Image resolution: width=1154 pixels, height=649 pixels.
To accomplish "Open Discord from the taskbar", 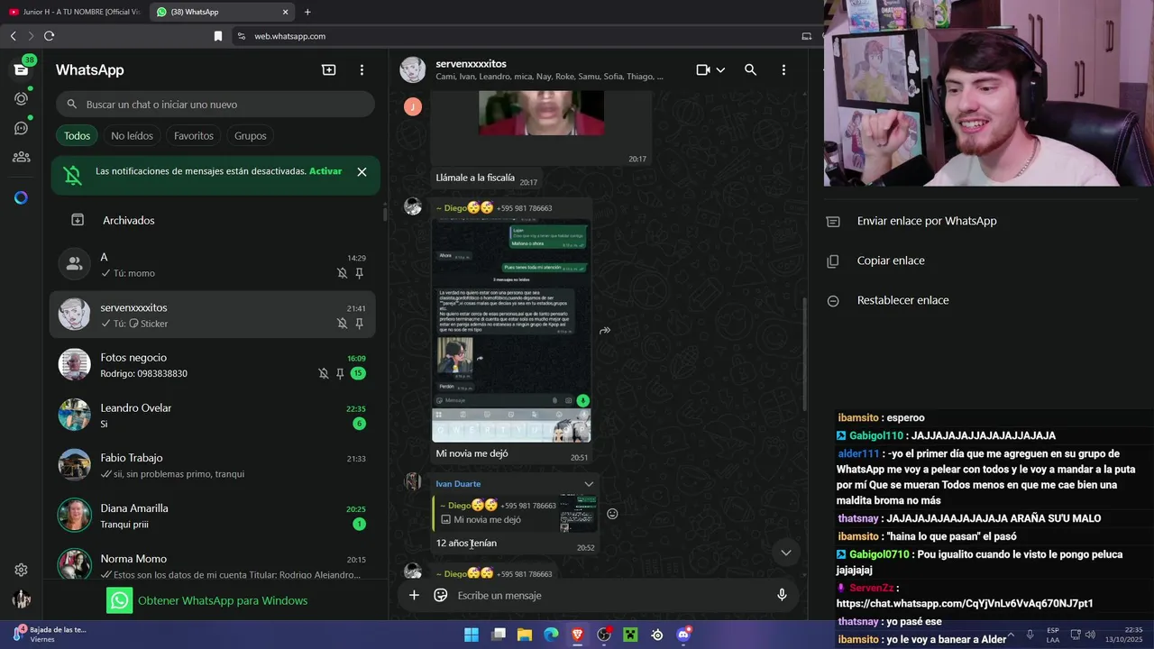I will 683,635.
